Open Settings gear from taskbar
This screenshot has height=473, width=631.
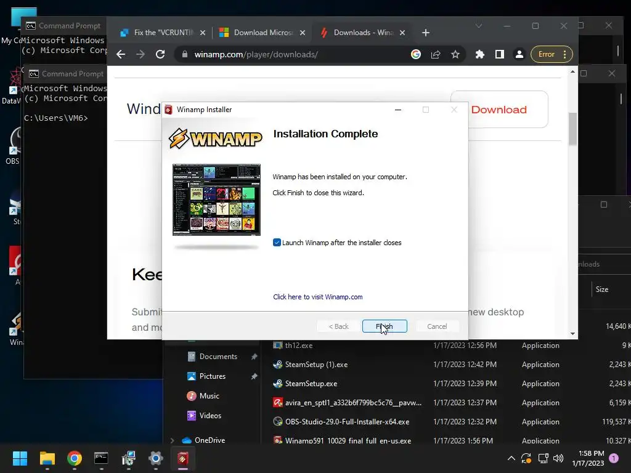pyautogui.click(x=156, y=458)
